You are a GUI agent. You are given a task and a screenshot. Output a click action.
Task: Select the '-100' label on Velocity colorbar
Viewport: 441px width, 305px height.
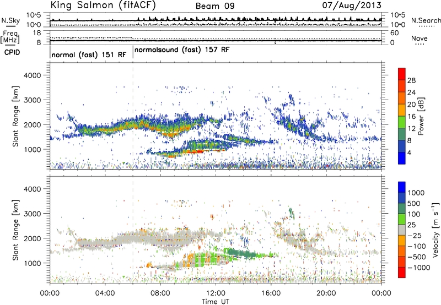417,246
